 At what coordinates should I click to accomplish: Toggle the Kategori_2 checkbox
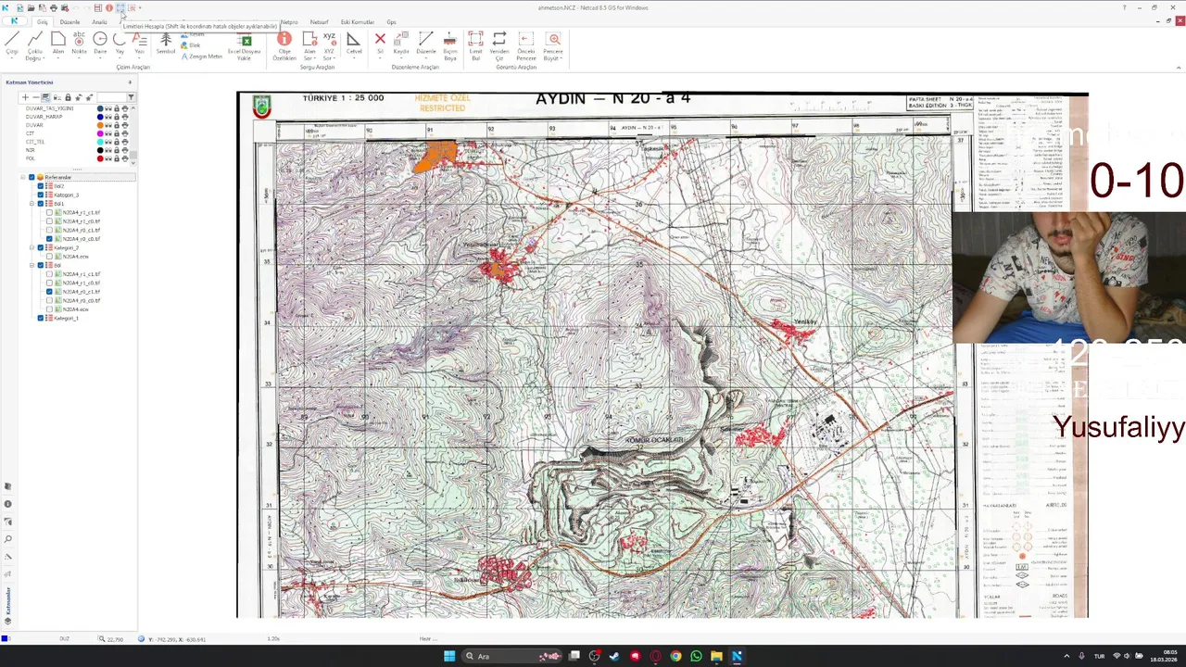pyautogui.click(x=41, y=247)
